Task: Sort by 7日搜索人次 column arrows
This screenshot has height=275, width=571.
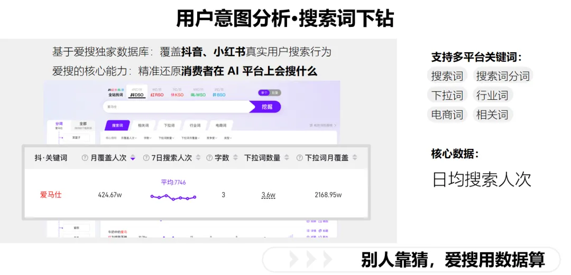Action: (x=198, y=158)
